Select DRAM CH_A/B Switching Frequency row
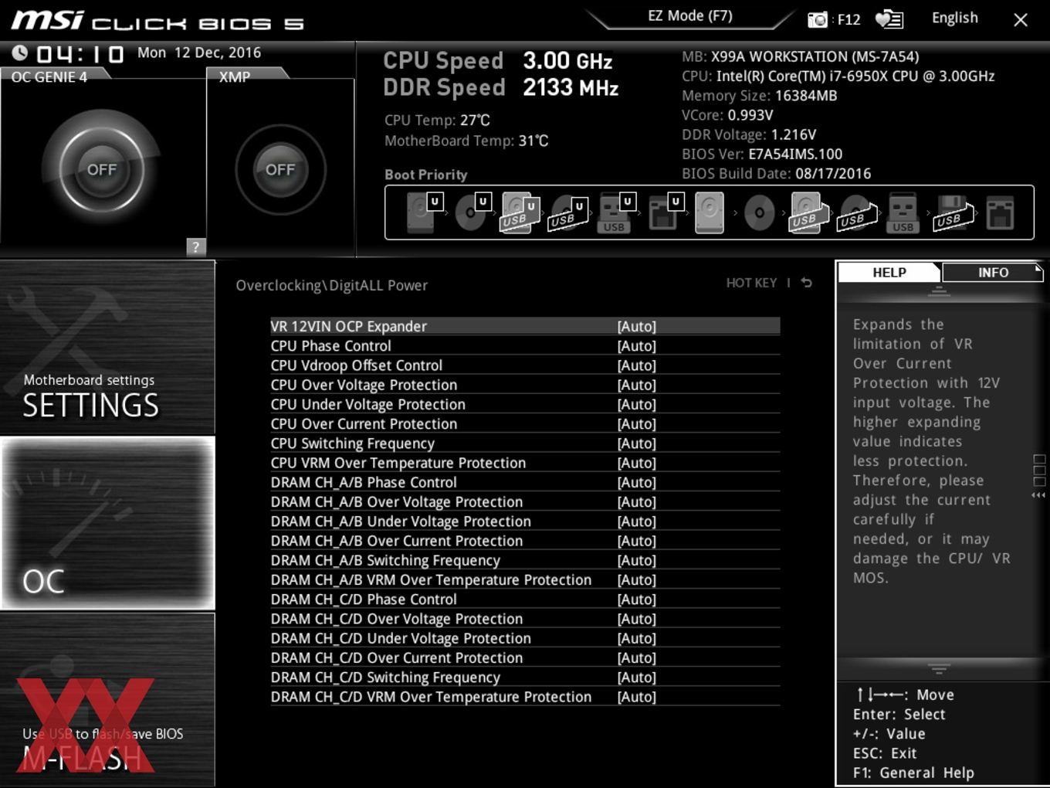This screenshot has height=788, width=1050. point(525,560)
